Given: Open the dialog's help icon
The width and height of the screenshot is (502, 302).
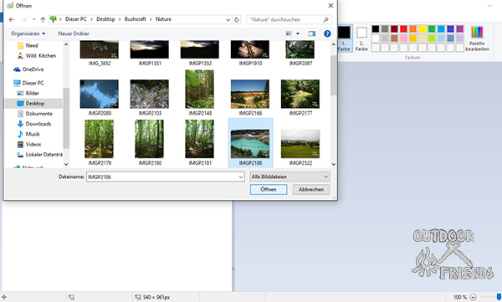Looking at the screenshot, I should pos(327,33).
